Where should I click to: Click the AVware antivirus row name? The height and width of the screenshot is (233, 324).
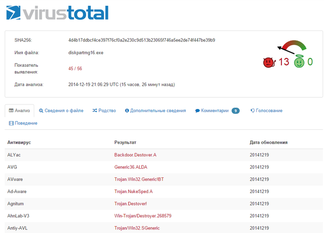click(x=15, y=179)
